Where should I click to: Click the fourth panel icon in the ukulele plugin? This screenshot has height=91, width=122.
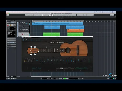[x=31, y=40]
